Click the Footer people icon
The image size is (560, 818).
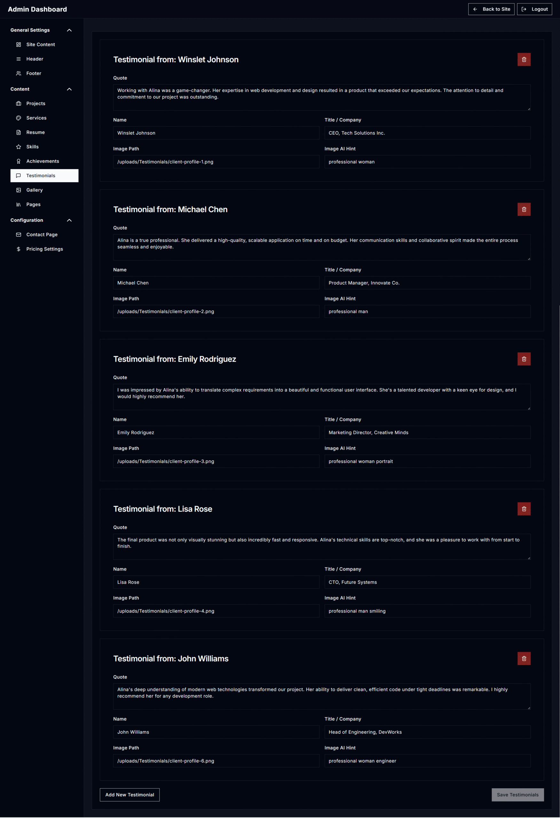pyautogui.click(x=19, y=73)
